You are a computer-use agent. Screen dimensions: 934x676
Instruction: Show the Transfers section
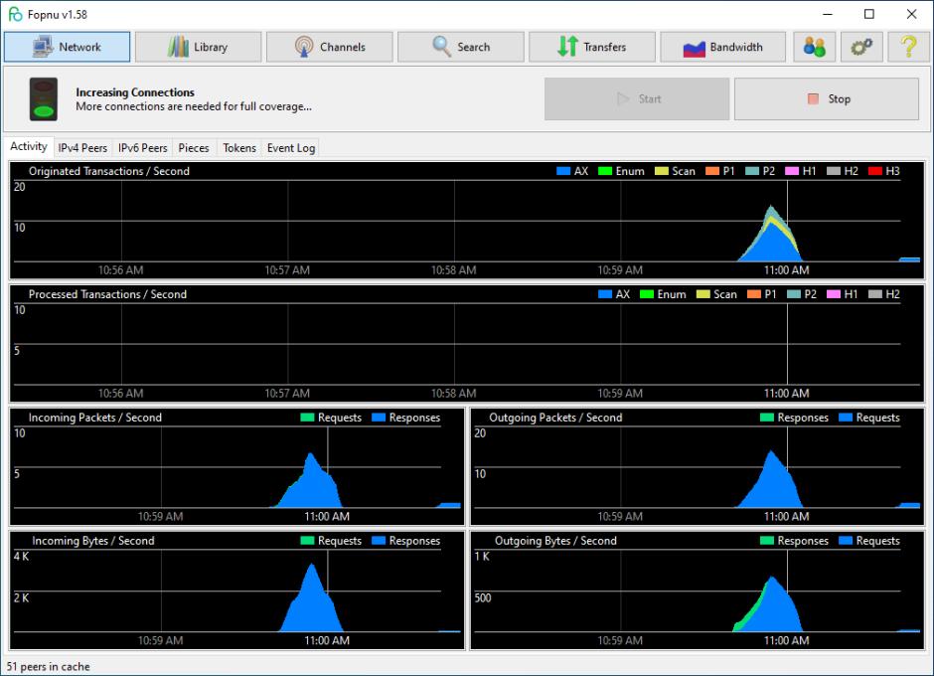click(592, 47)
